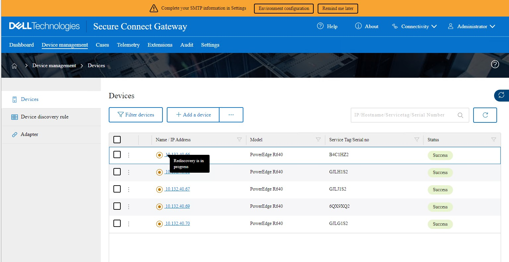Open the Help question mark icon
509x262 pixels.
click(320, 26)
